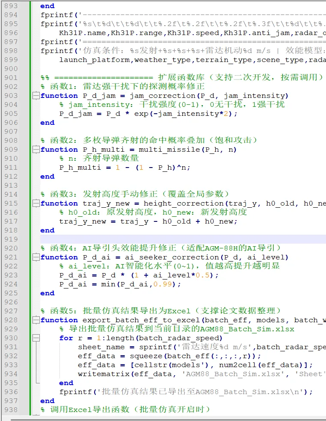
Task: Click the comment '函数2: 多枚导弹齐射的命中概率叠加'
Action: pos(127,140)
